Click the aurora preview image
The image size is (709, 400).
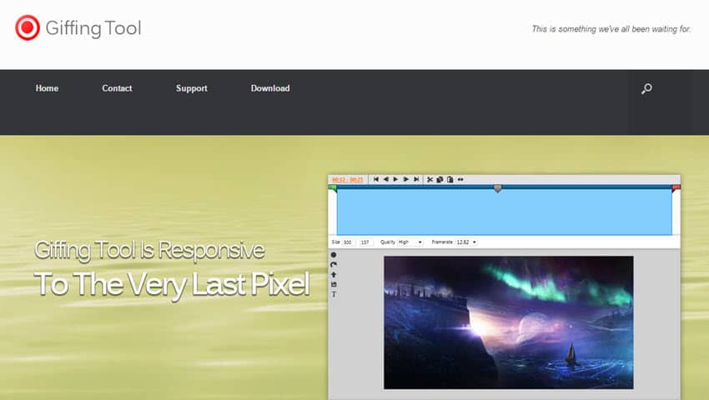pyautogui.click(x=509, y=322)
